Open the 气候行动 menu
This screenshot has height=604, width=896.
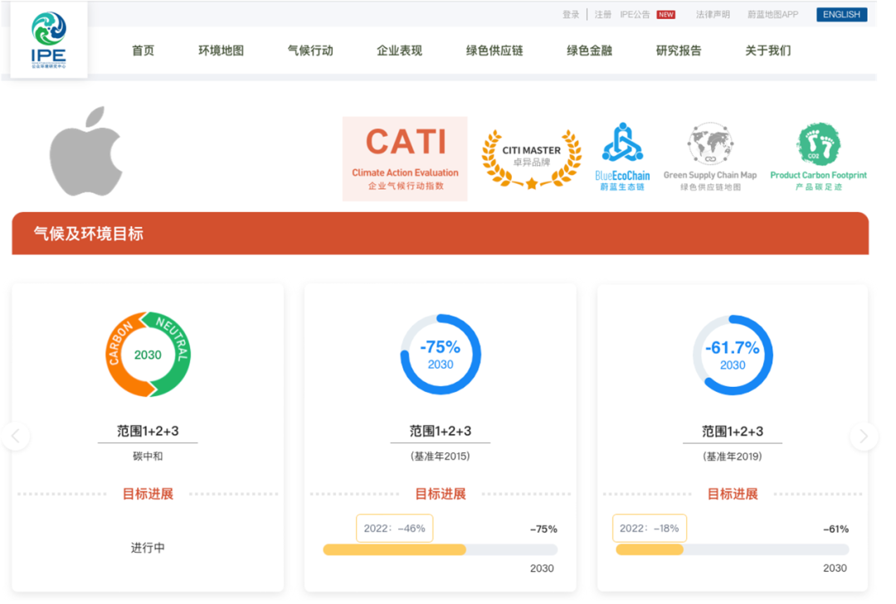click(x=310, y=51)
